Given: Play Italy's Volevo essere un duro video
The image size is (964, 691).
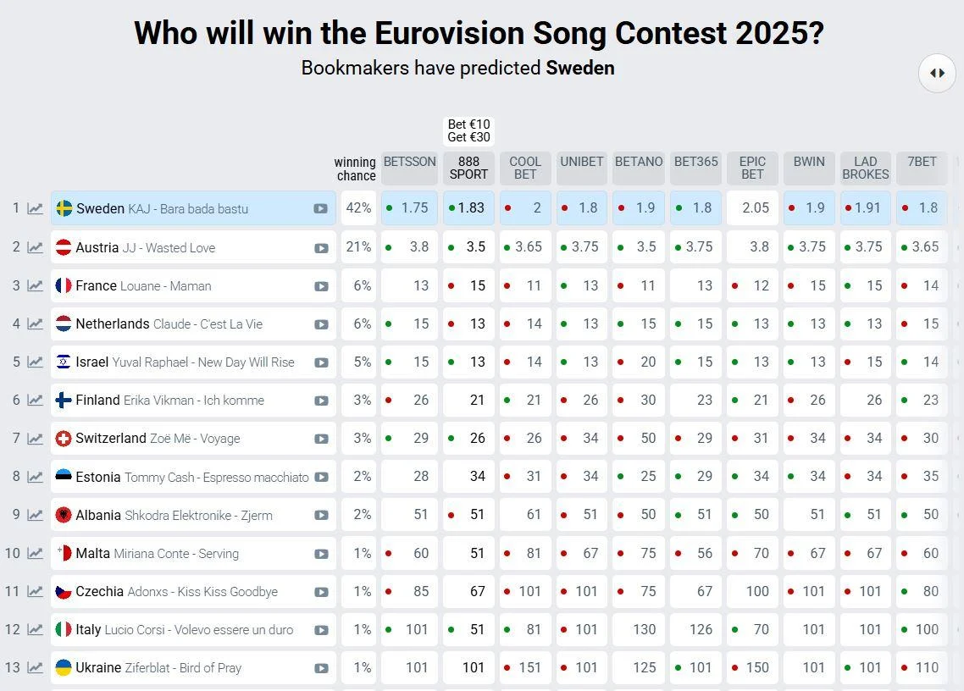Looking at the screenshot, I should 321,630.
